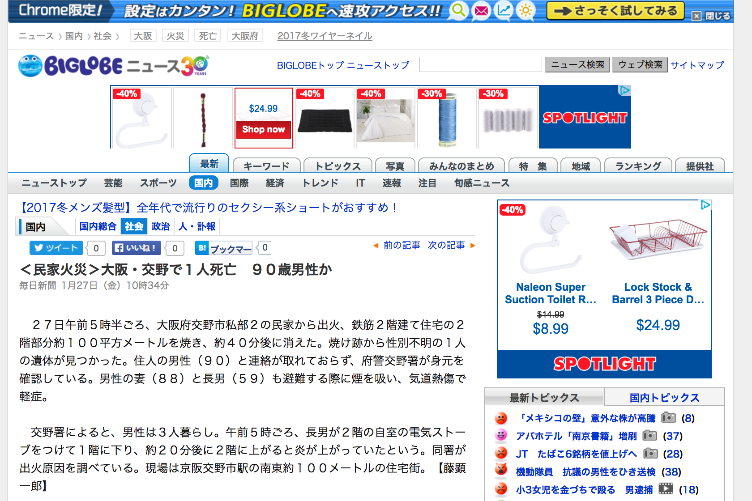This screenshot has height=501, width=752.
Task: Select 速報 in the category bar
Action: (392, 183)
